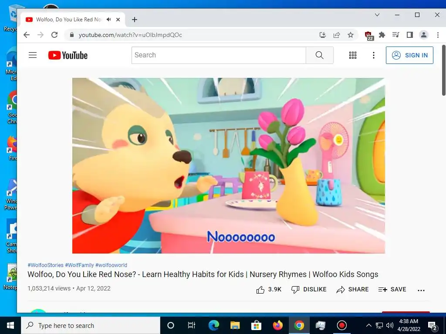446x334 pixels.
Task: Open media controls in Chrome toolbar
Action: (395, 35)
